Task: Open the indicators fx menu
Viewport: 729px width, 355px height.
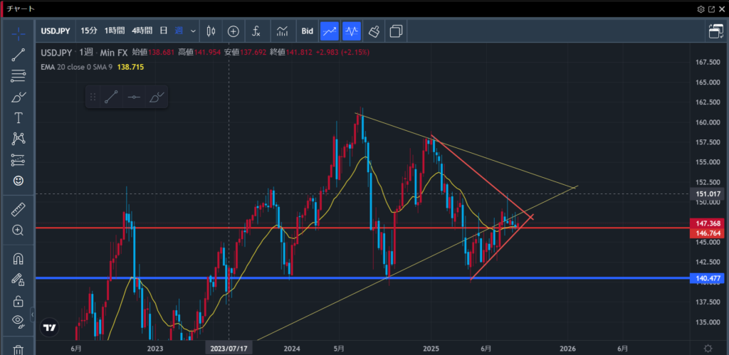Action: click(256, 31)
